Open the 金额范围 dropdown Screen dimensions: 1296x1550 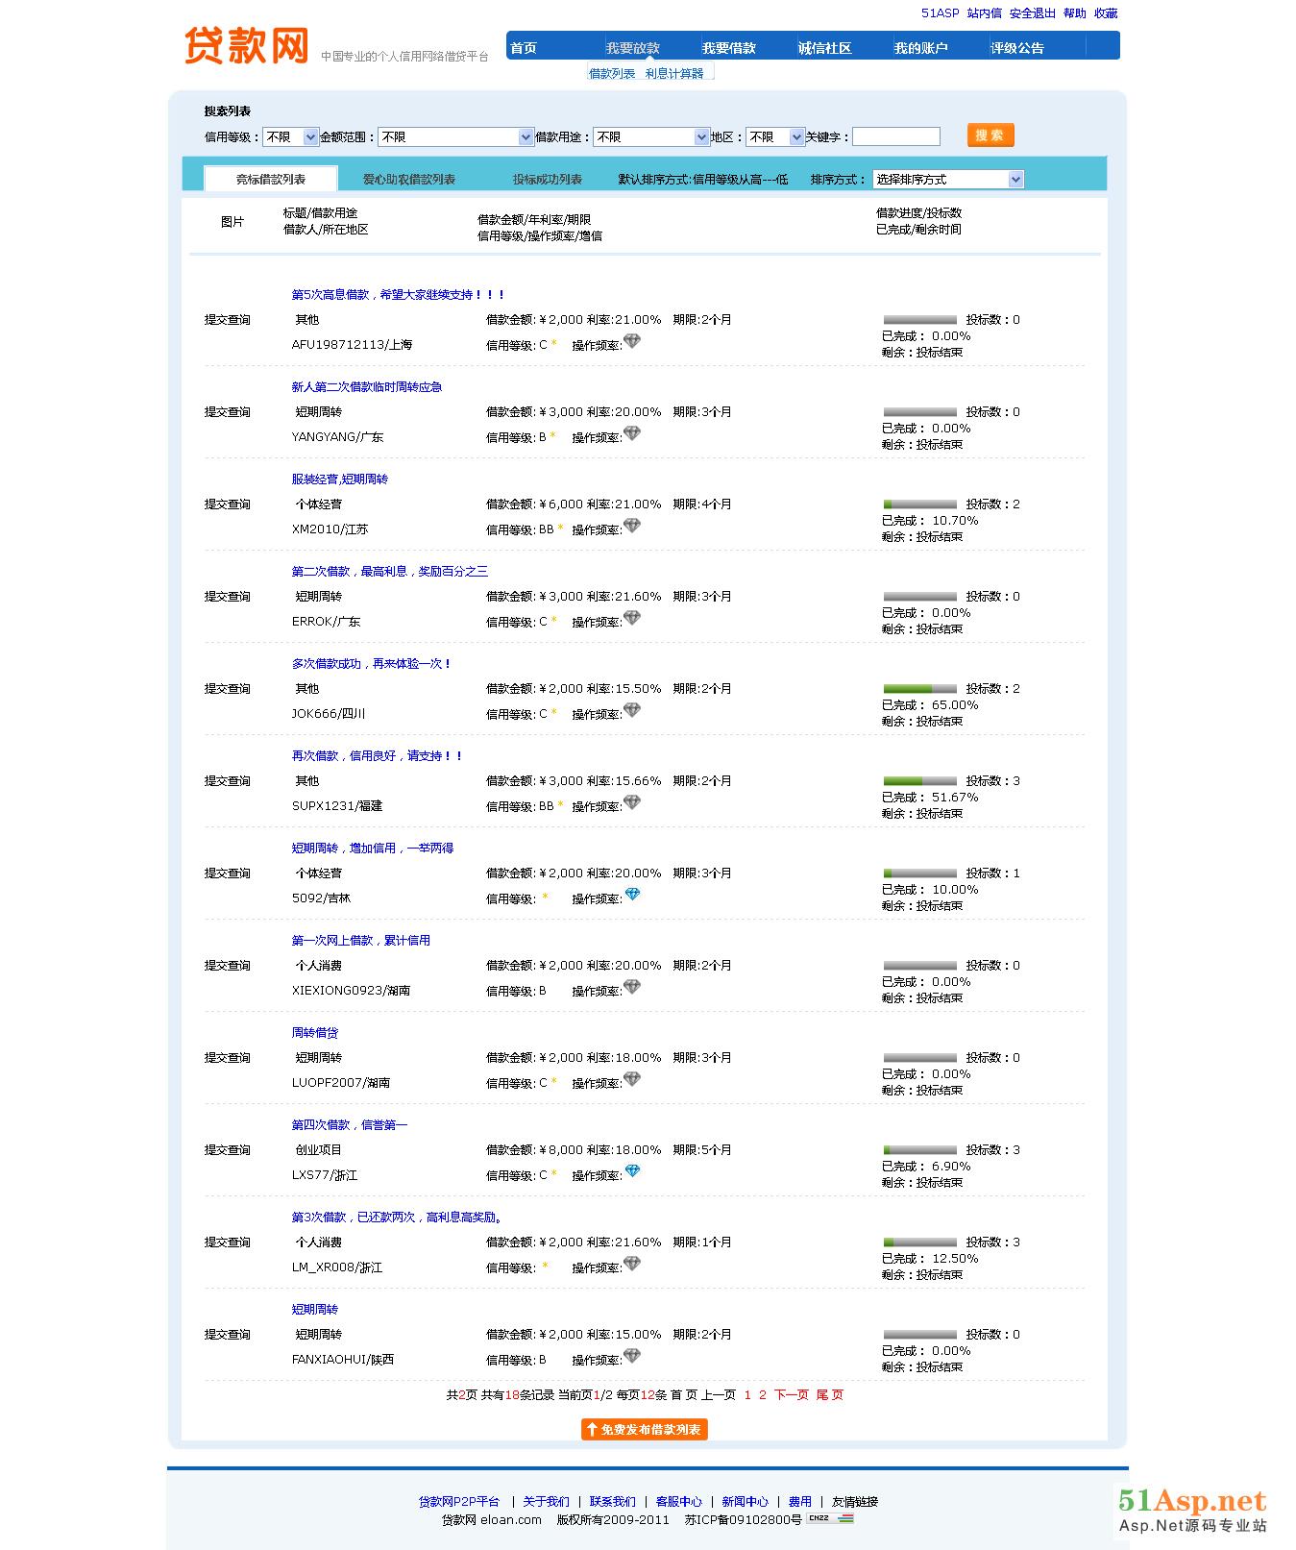(x=456, y=137)
